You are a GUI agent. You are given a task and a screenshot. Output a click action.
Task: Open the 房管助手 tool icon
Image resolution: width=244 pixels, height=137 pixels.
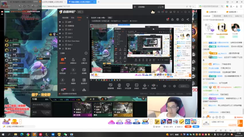(x=73, y=61)
